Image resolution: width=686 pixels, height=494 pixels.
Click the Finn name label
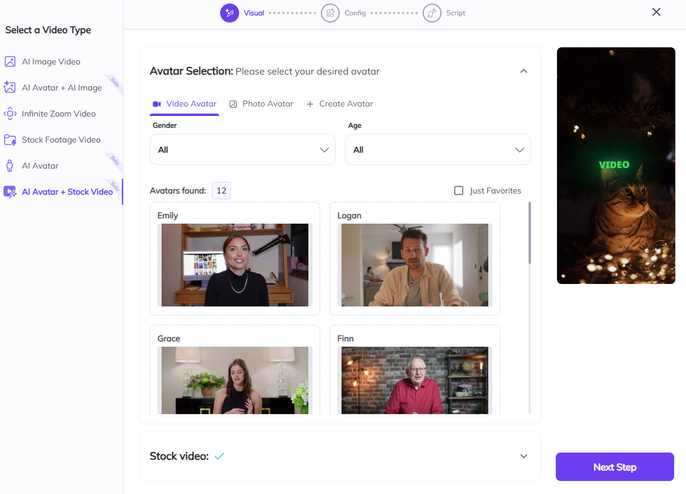coord(345,339)
